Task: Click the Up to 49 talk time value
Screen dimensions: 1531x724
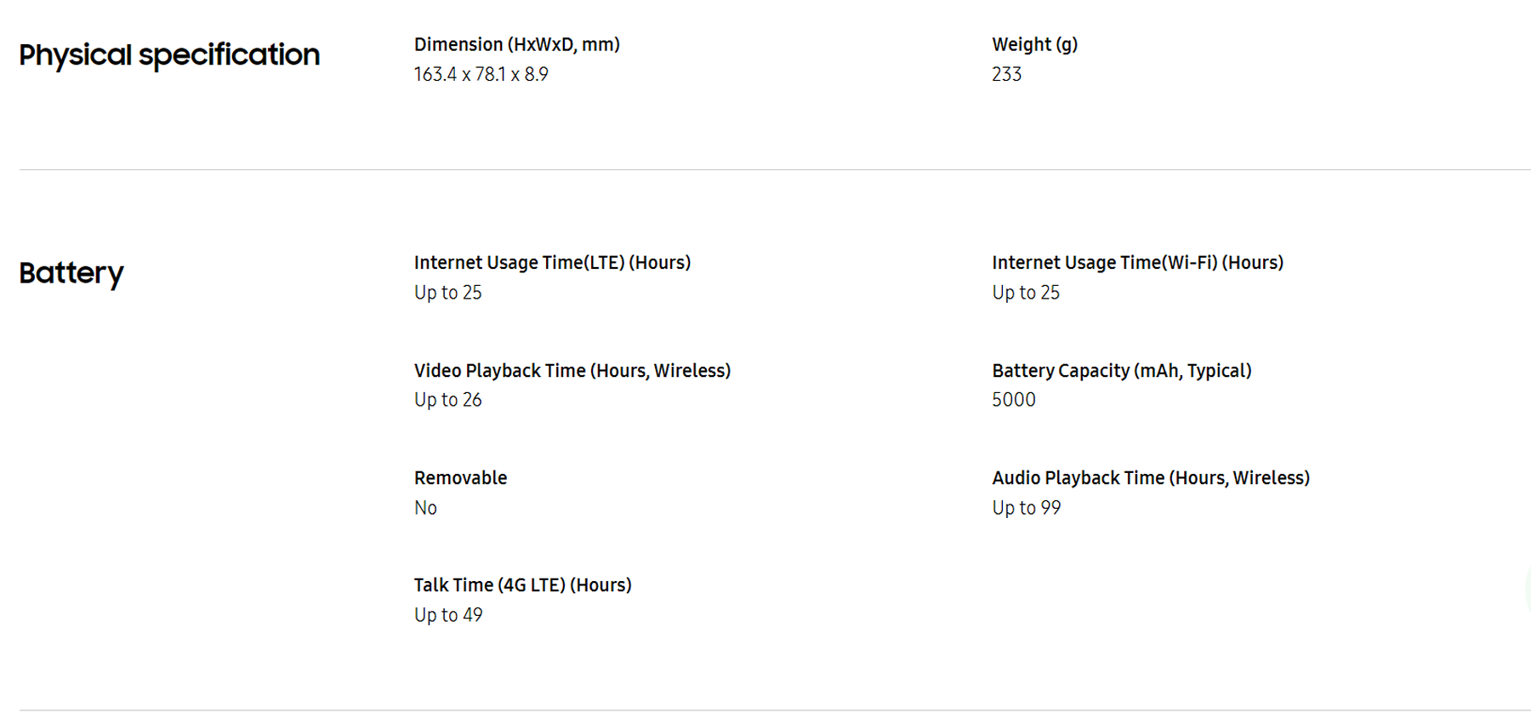Action: click(448, 615)
